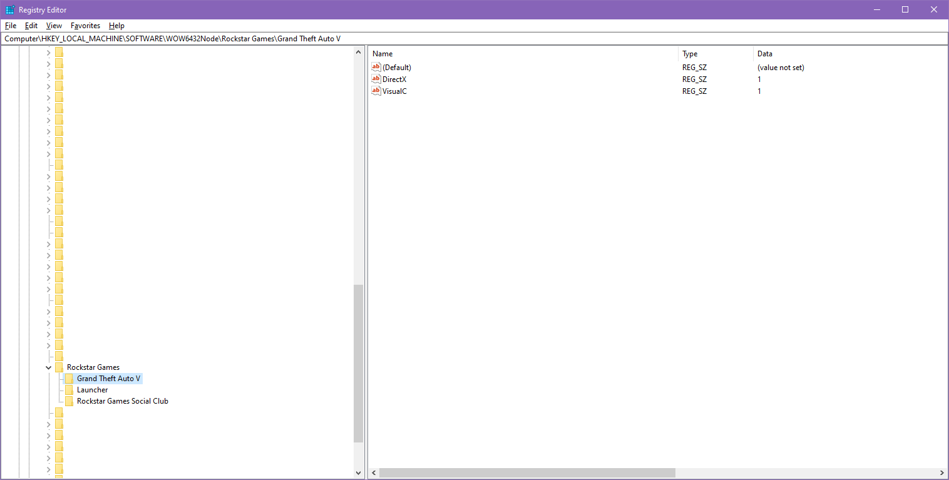
Task: Click the values pane horizontal scrollbar thumb
Action: 527,473
